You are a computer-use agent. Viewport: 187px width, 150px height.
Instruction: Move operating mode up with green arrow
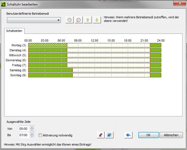88,20
